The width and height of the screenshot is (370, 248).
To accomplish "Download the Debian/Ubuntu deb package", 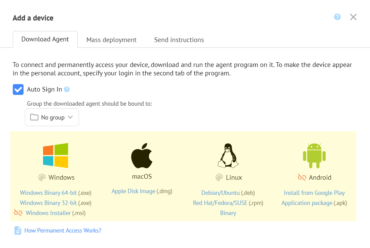I will click(220, 193).
